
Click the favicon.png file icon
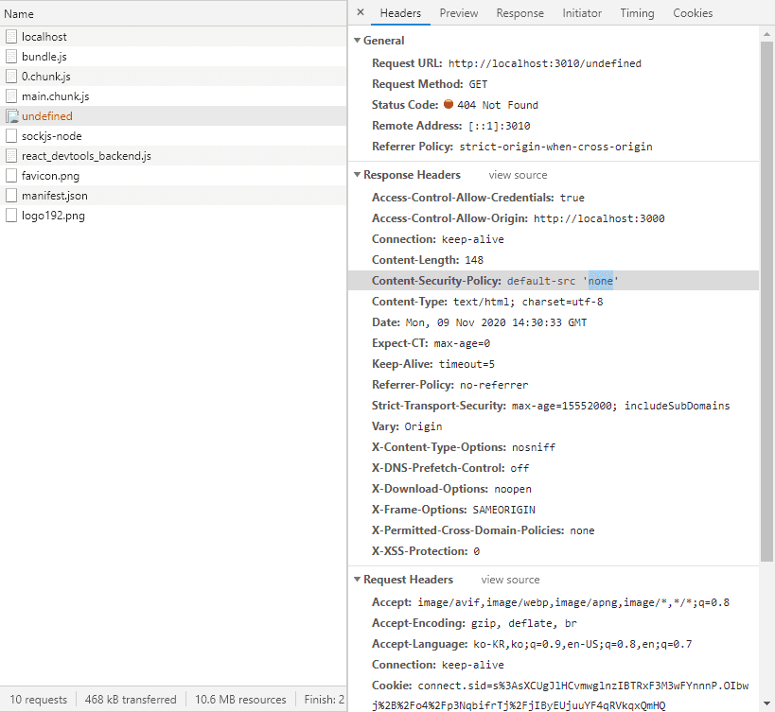11,176
